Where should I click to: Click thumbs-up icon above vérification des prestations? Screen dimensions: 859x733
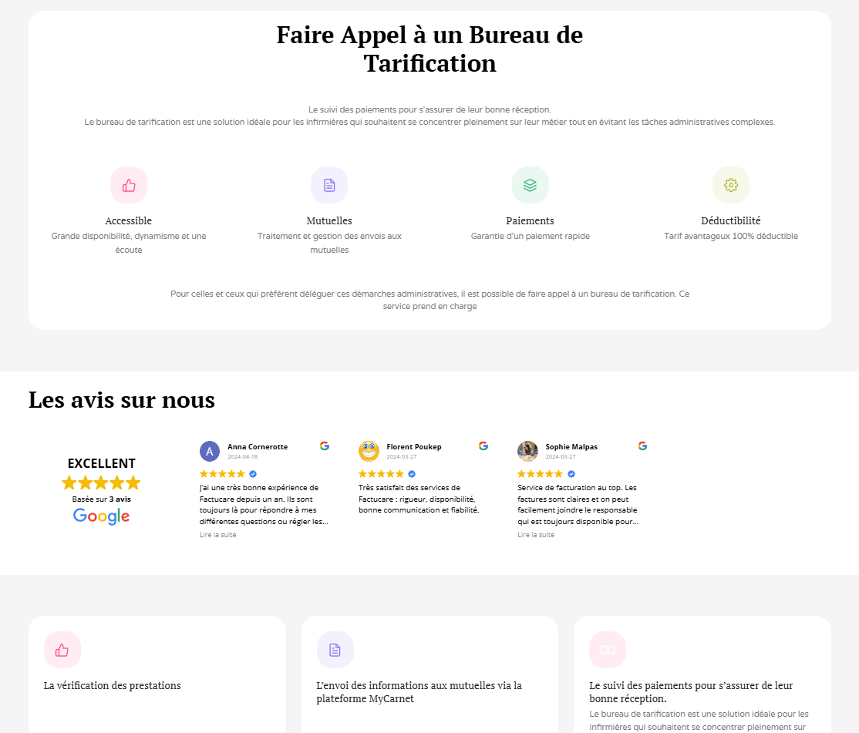pyautogui.click(x=62, y=650)
